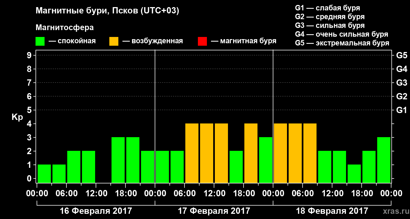The width and height of the screenshot is (410, 219).
Task: Click green Kp 3 bar starting 15:00, 16 February
Action: click(118, 160)
